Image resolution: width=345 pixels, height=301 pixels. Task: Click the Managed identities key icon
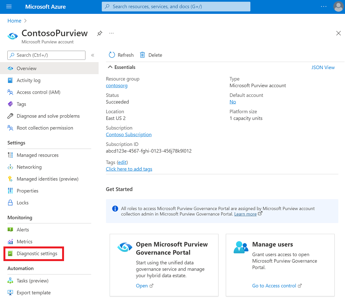tap(10, 179)
